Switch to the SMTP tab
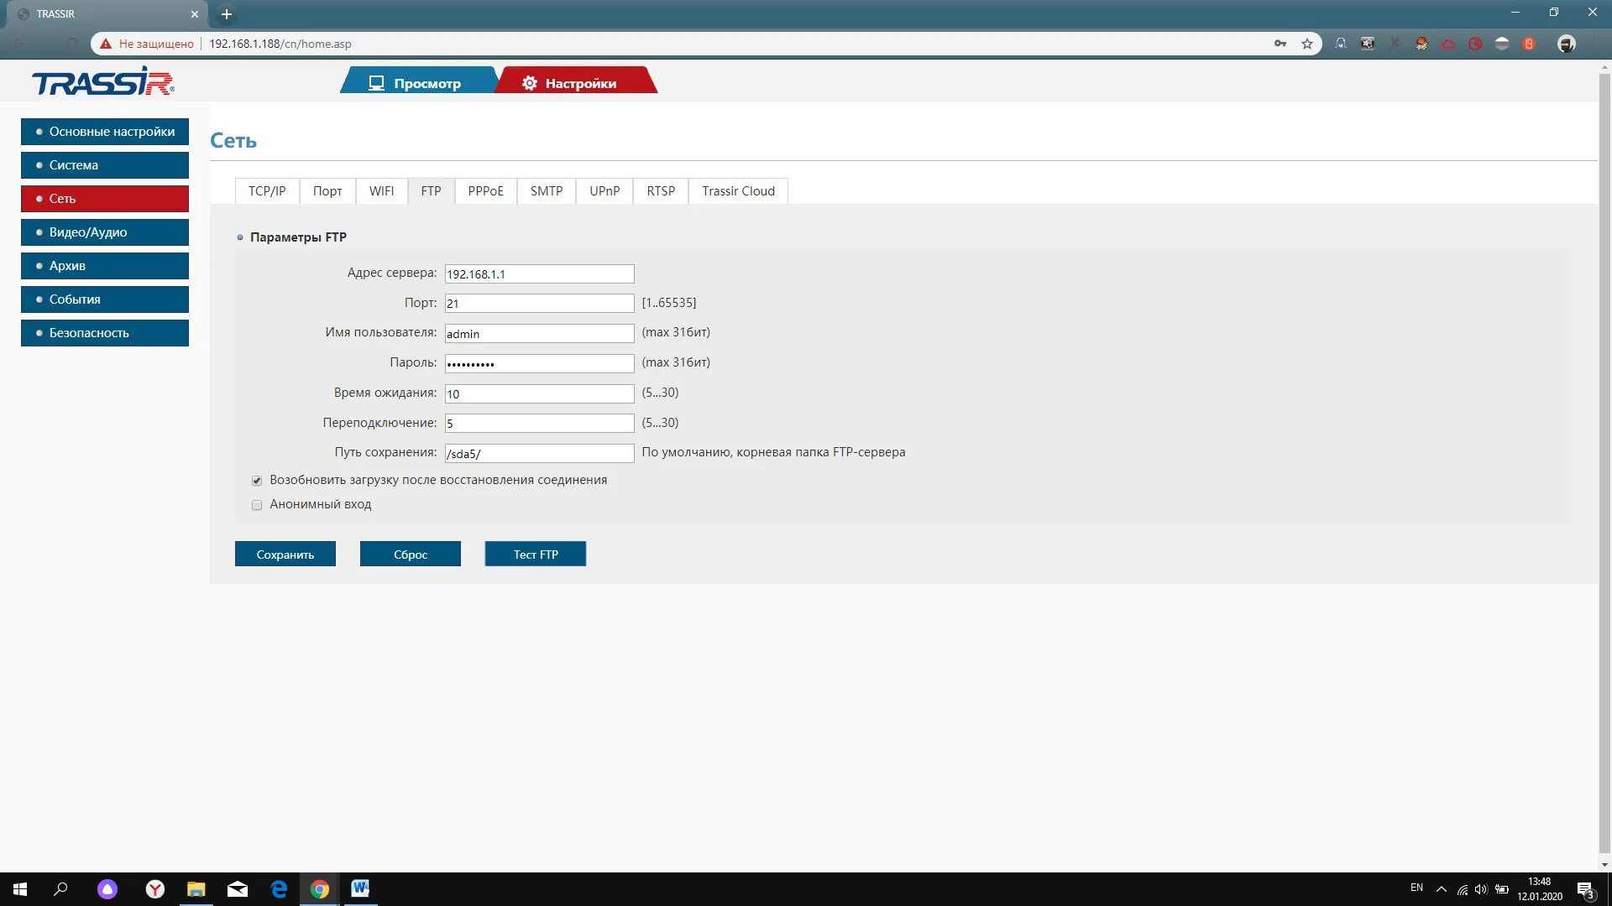 click(x=546, y=191)
